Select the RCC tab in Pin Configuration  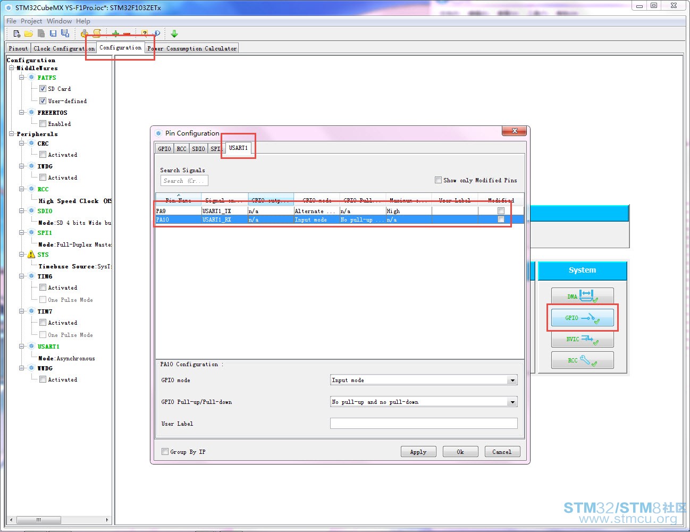[182, 149]
